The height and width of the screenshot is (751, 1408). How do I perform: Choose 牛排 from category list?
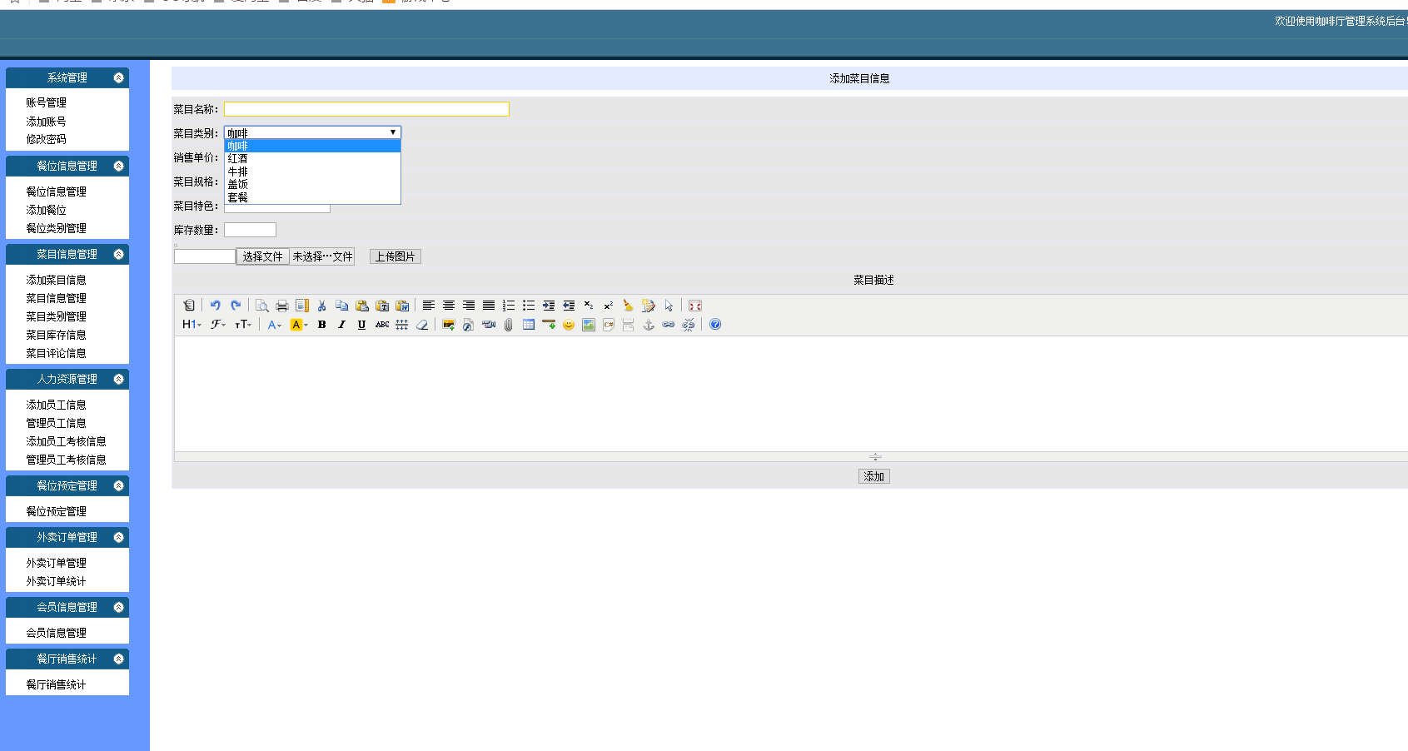click(x=312, y=172)
